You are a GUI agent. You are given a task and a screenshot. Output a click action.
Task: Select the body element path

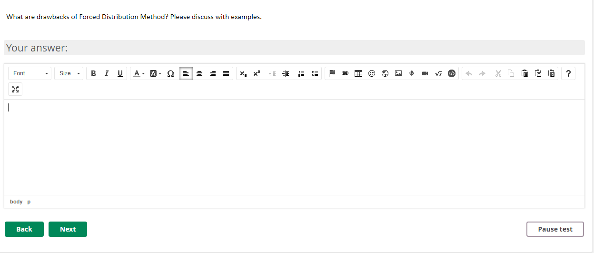click(16, 202)
